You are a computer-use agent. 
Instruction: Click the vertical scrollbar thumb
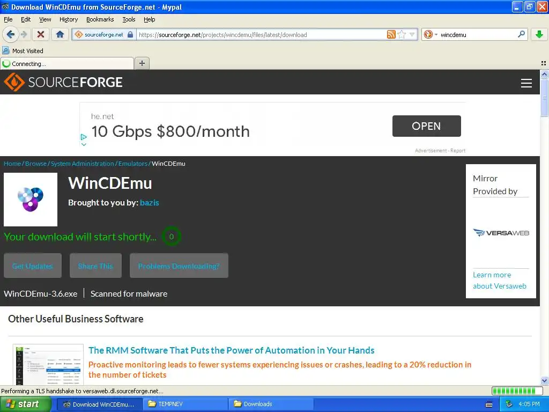tap(544, 98)
